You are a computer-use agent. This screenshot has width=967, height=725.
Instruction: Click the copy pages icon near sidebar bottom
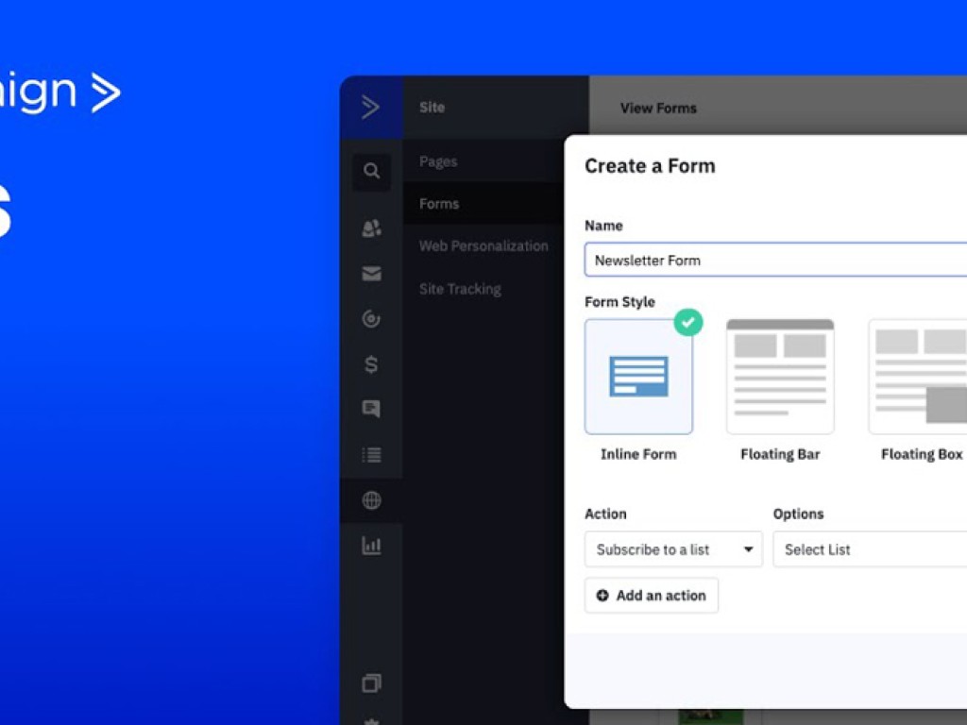click(371, 683)
